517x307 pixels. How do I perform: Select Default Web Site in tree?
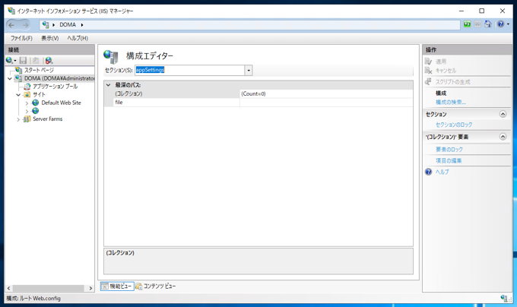pos(61,103)
